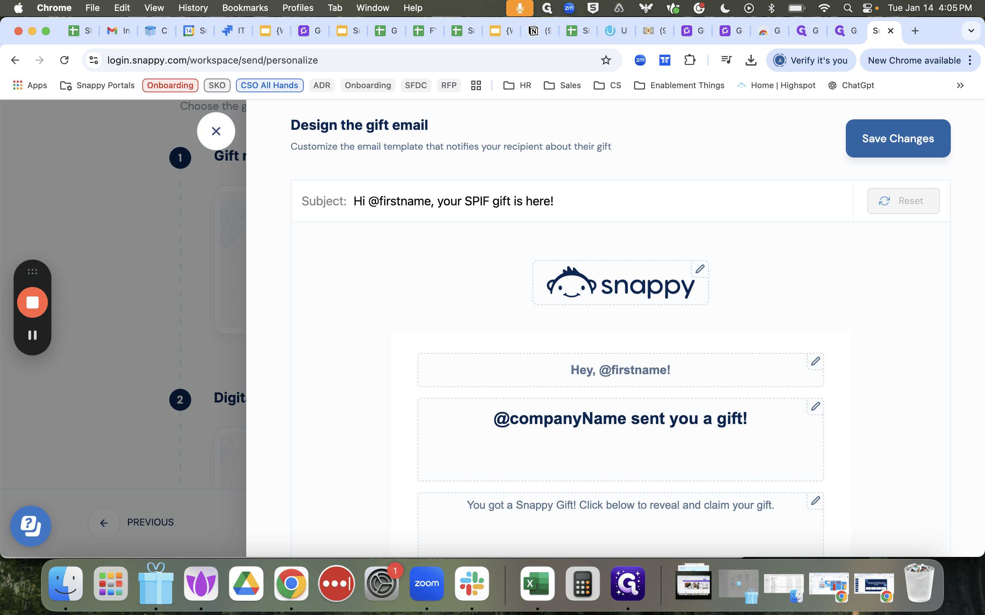Viewport: 985px width, 615px height.
Task: Switch to the Google Calendar tab
Action: pyautogui.click(x=195, y=31)
